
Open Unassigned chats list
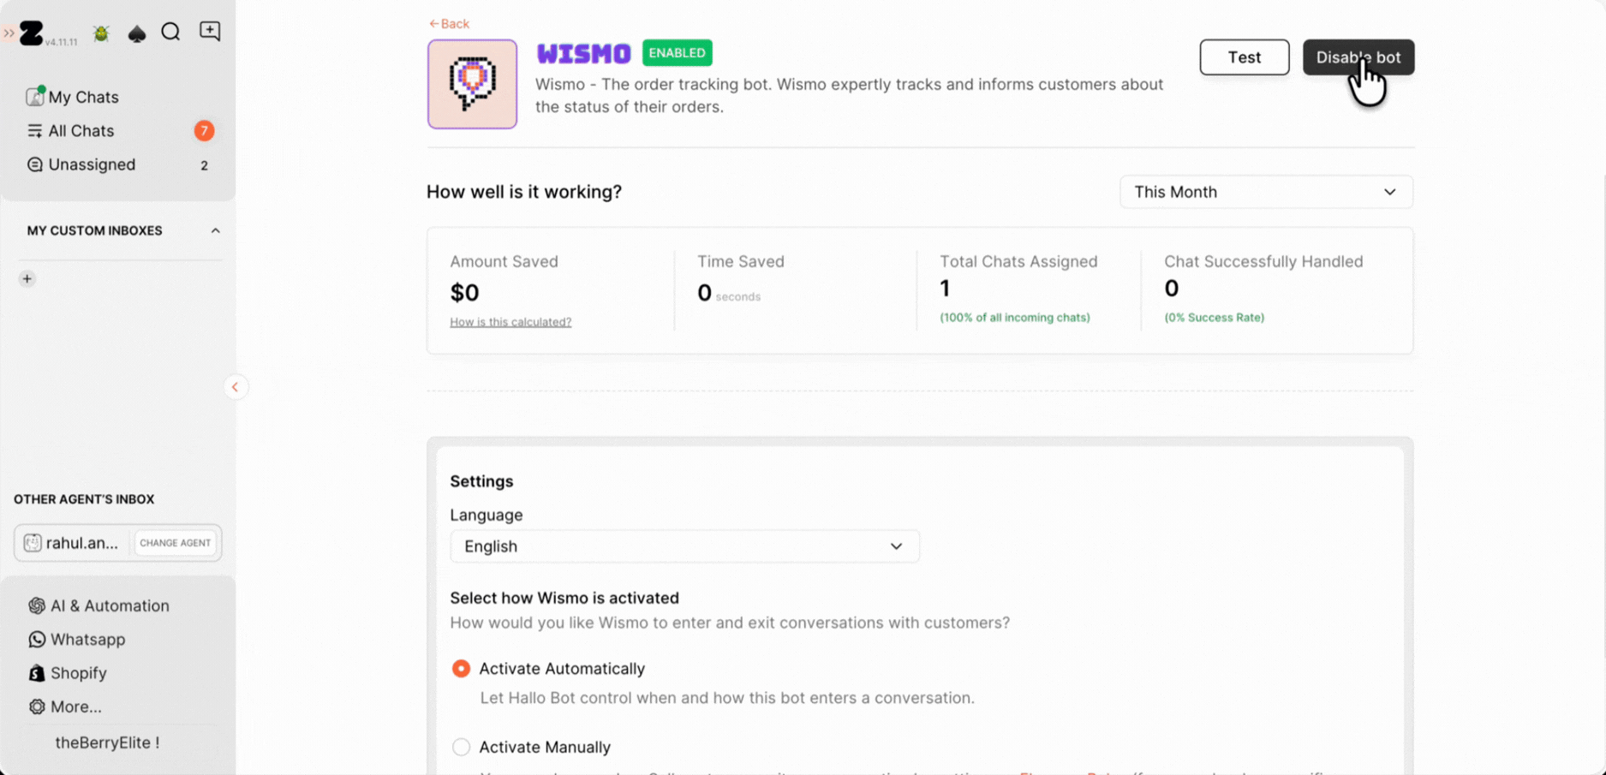[x=92, y=164]
